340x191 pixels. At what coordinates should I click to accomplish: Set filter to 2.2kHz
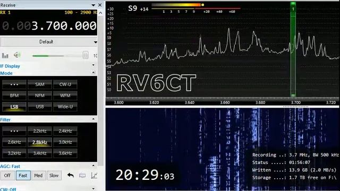click(40, 131)
